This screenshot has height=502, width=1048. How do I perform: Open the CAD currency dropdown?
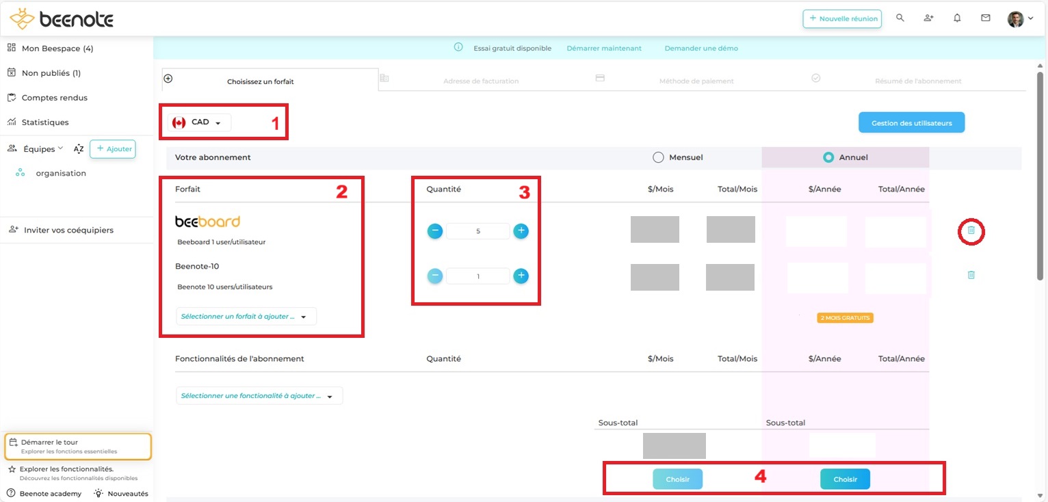(199, 122)
